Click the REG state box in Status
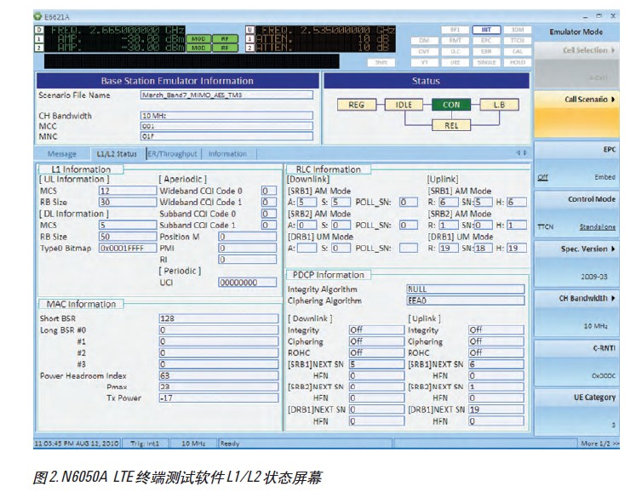 (356, 105)
